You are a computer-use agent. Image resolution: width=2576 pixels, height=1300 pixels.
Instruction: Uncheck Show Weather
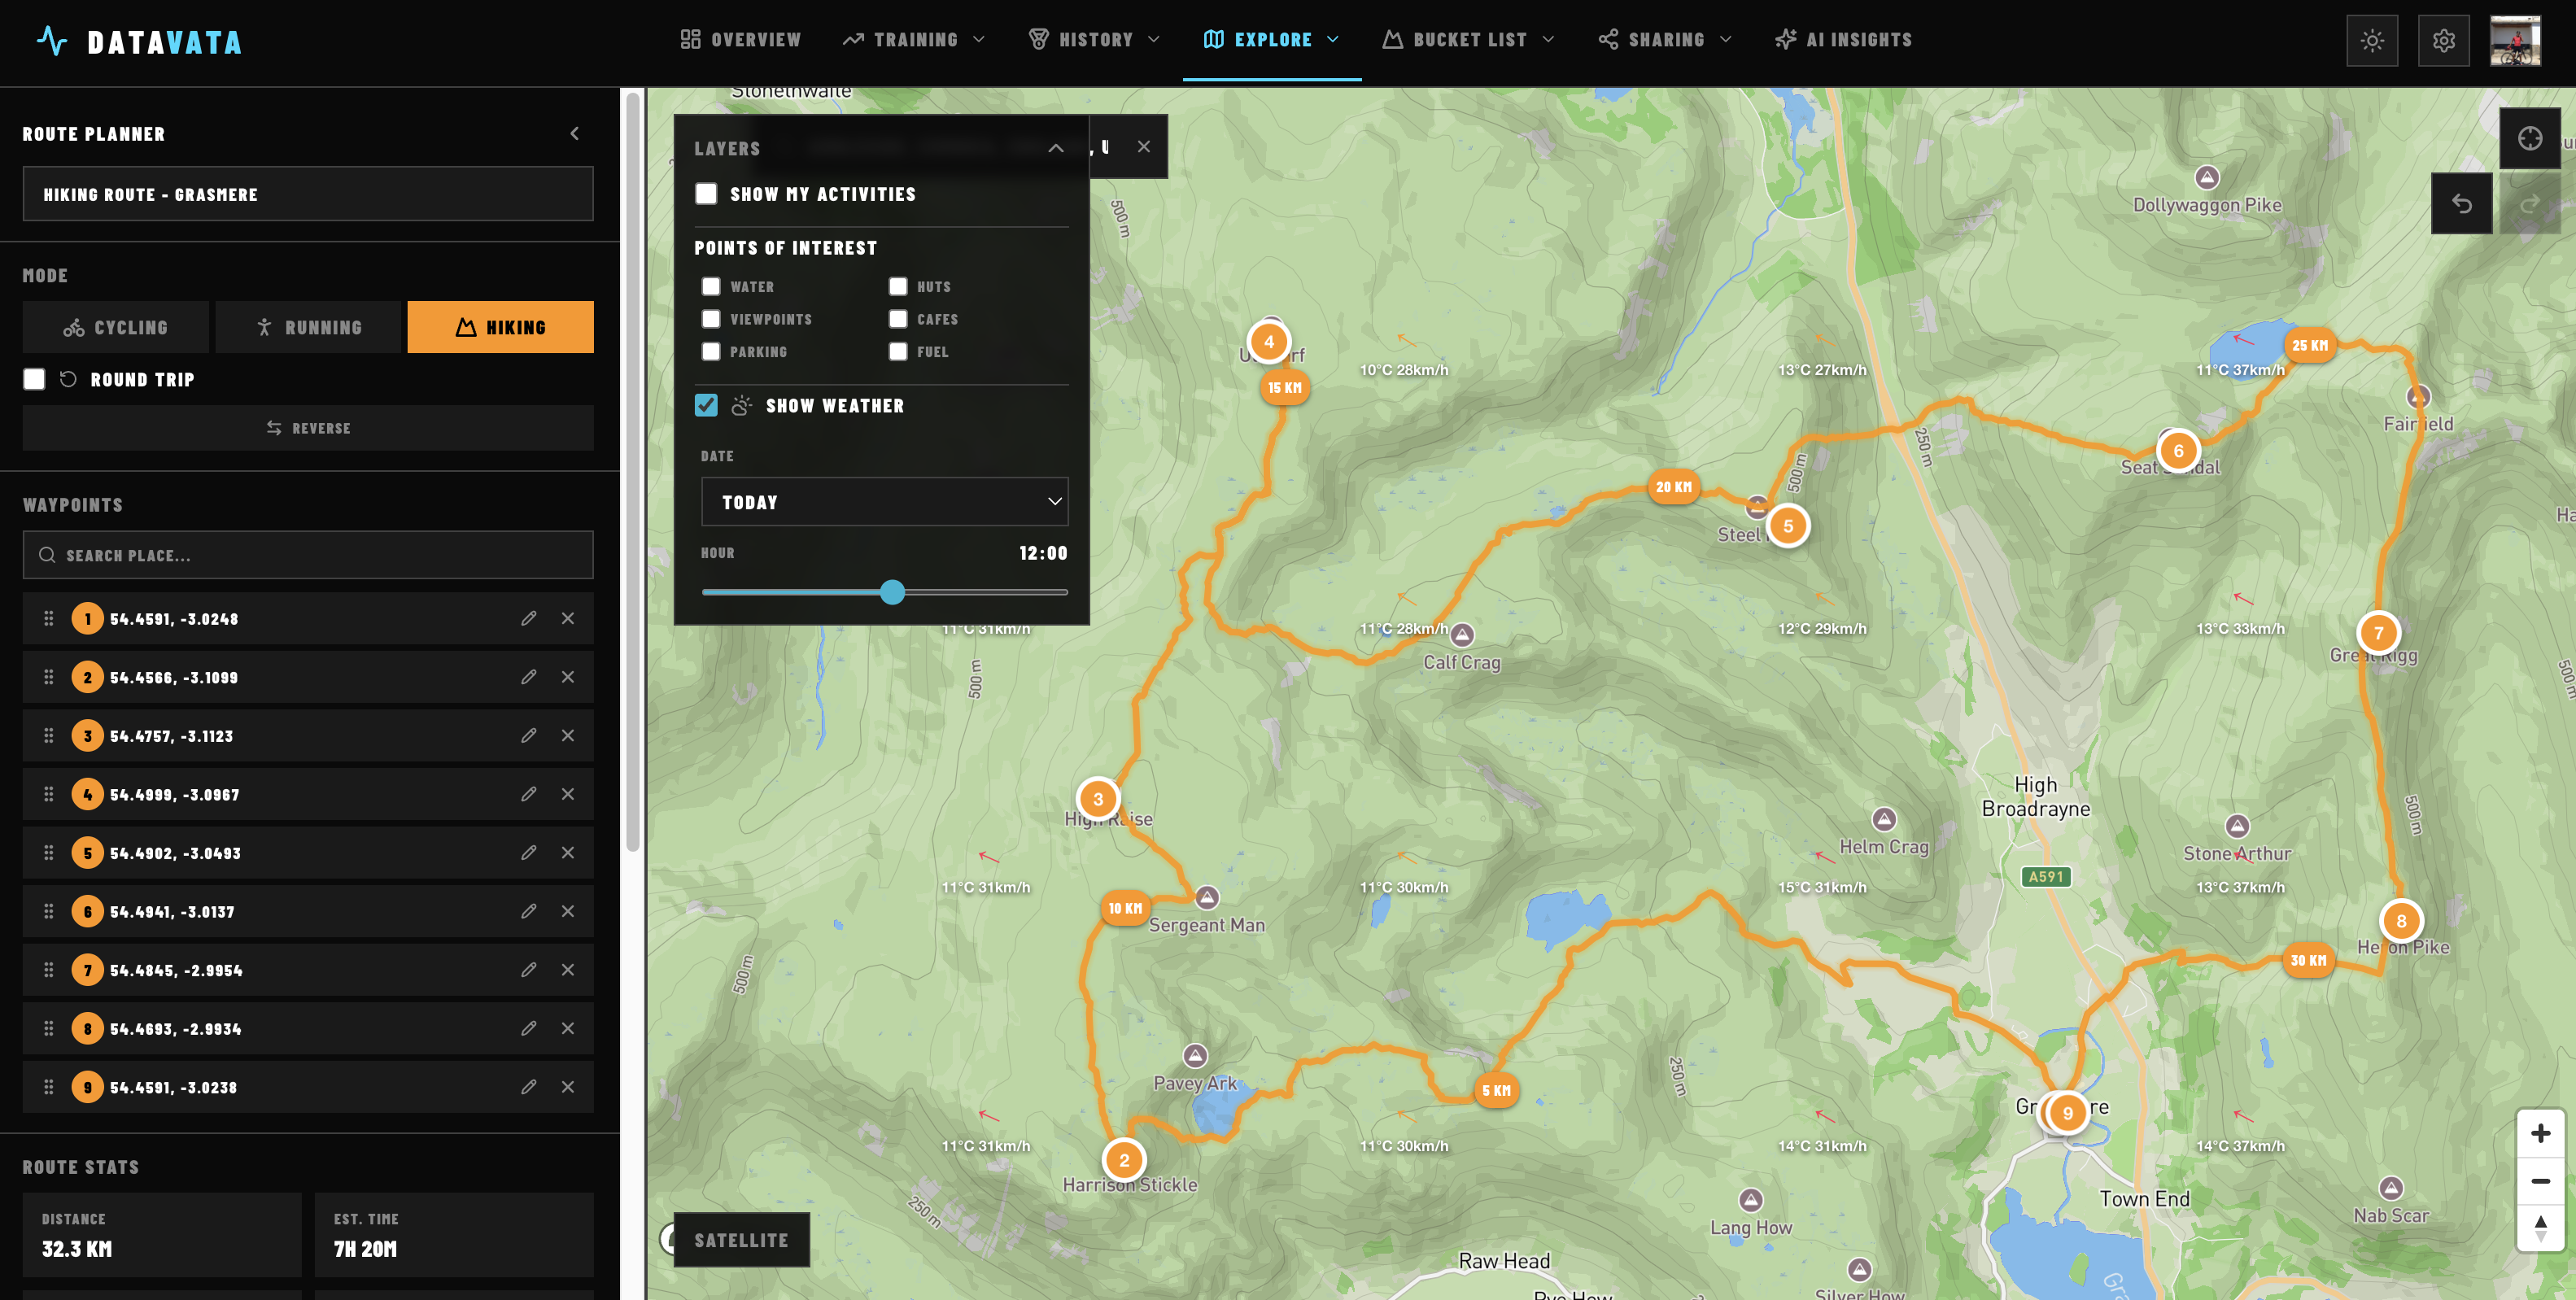pyautogui.click(x=706, y=405)
